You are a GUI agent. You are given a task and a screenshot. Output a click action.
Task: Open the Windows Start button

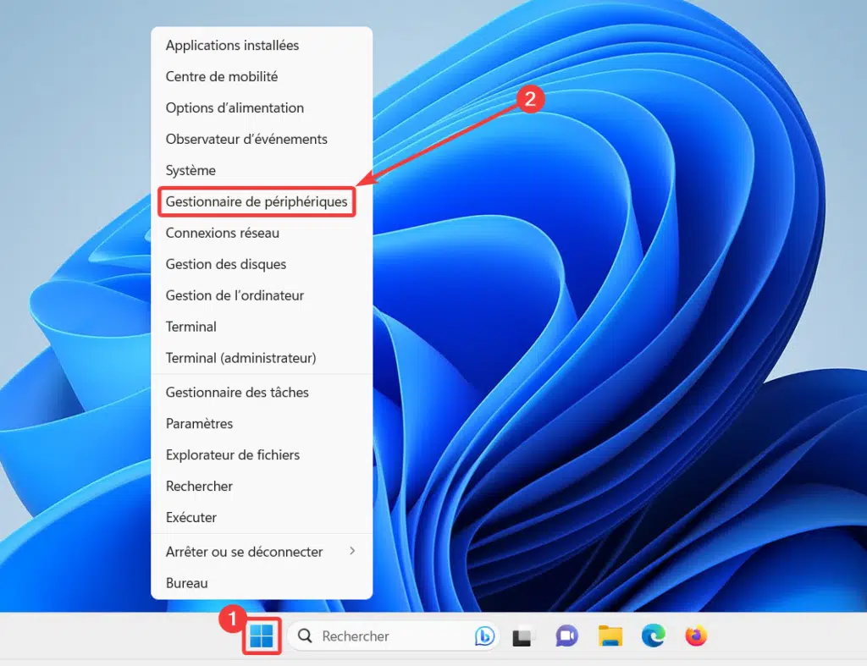tap(261, 636)
